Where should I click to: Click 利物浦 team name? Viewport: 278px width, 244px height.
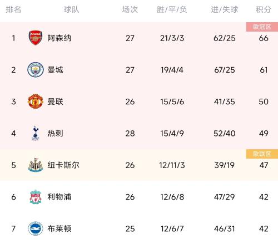59,197
